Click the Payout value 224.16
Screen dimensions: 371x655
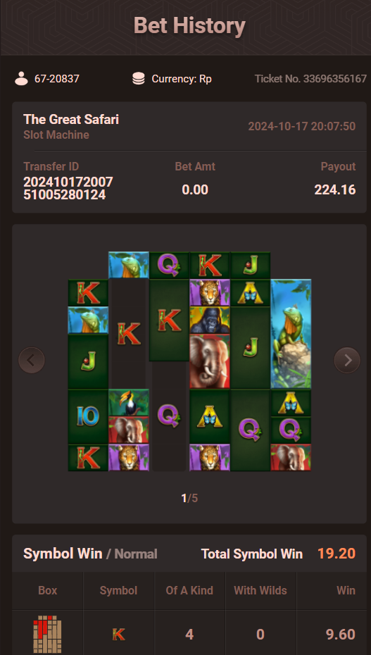(334, 190)
